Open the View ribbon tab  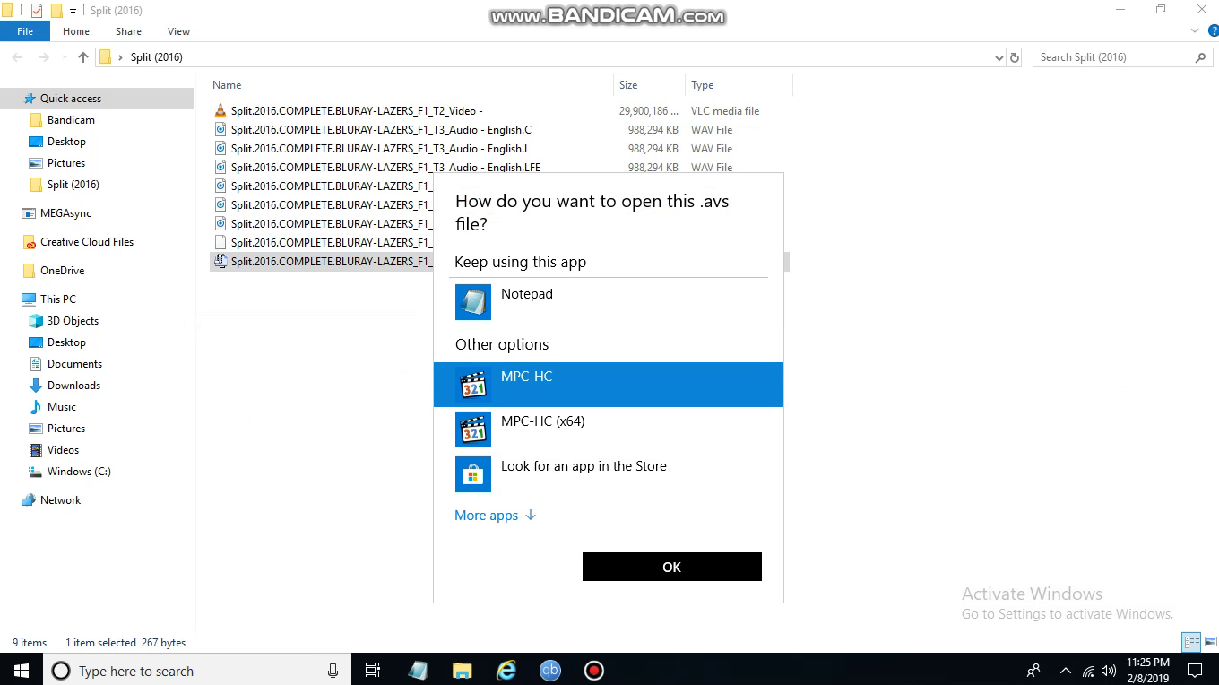(x=178, y=31)
